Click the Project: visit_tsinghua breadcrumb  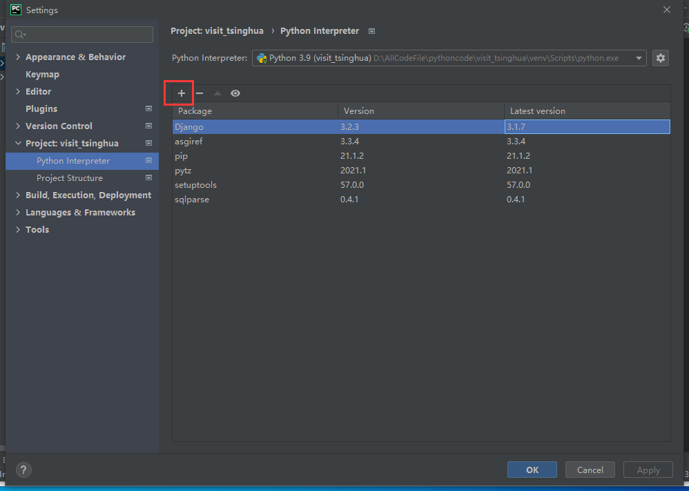(217, 31)
